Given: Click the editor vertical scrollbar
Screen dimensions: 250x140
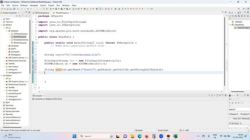Looking at the screenshot, I should tap(225, 51).
